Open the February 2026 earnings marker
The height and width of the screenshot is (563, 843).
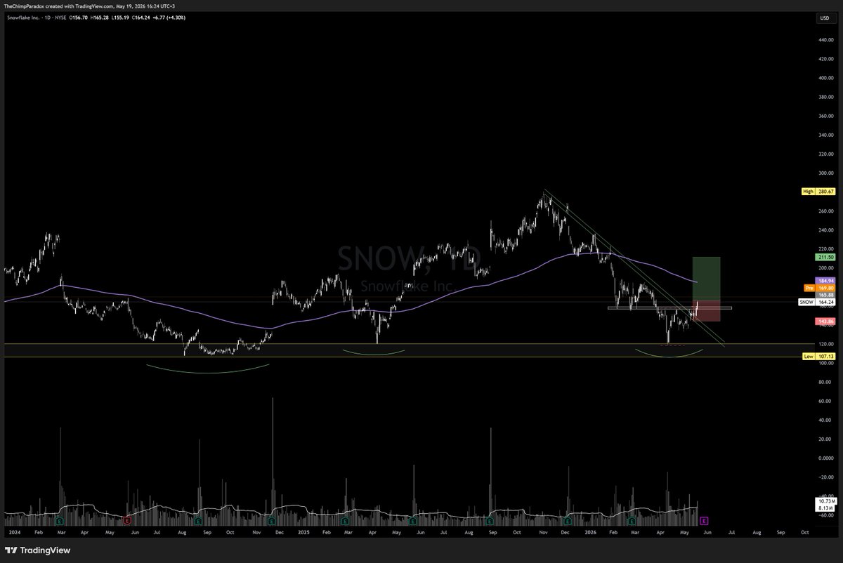pos(632,521)
